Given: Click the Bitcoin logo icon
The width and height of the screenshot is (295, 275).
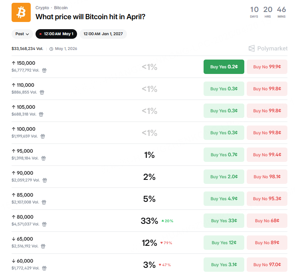Looking at the screenshot, I should 21,12.
